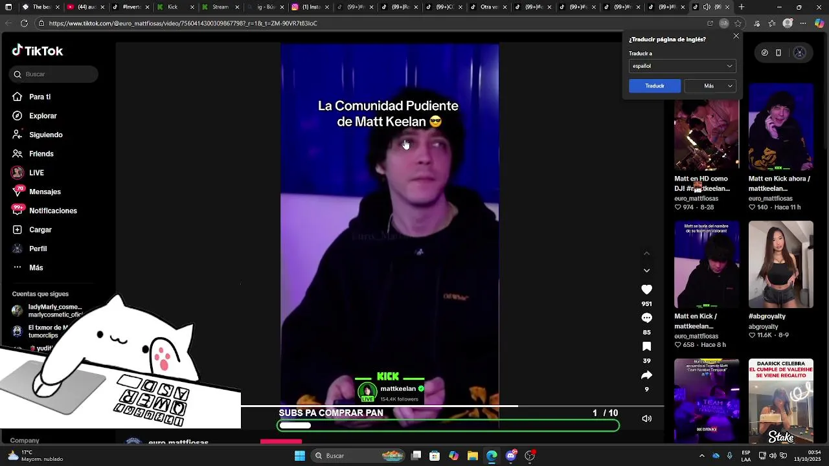829x466 pixels.
Task: Open the español language dropdown
Action: (682, 66)
